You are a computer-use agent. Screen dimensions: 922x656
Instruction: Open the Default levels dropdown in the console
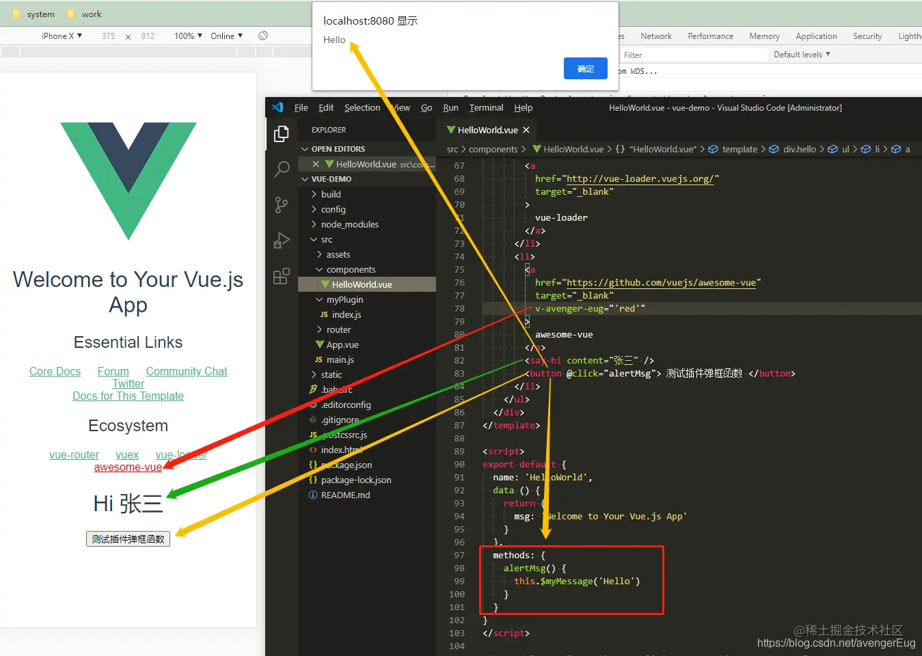coord(802,55)
